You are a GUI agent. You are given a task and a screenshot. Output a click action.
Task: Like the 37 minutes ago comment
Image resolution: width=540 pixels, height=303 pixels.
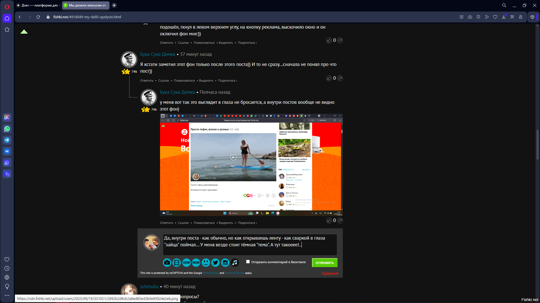[329, 78]
